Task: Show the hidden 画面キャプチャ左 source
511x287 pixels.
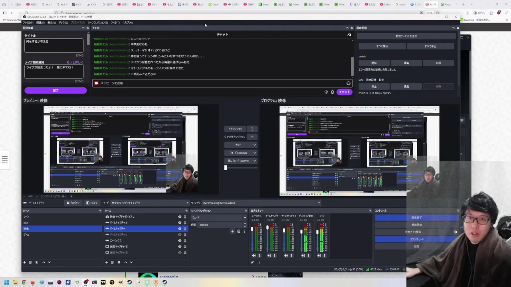Action: coord(180,252)
